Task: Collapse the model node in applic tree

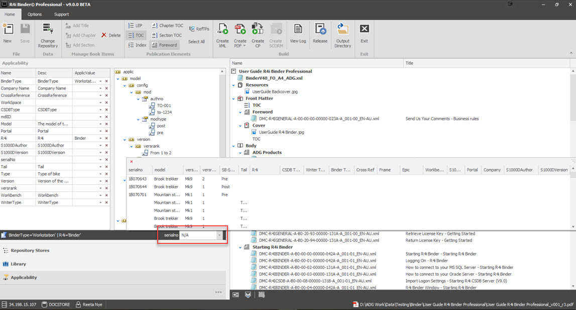Action: (118, 79)
